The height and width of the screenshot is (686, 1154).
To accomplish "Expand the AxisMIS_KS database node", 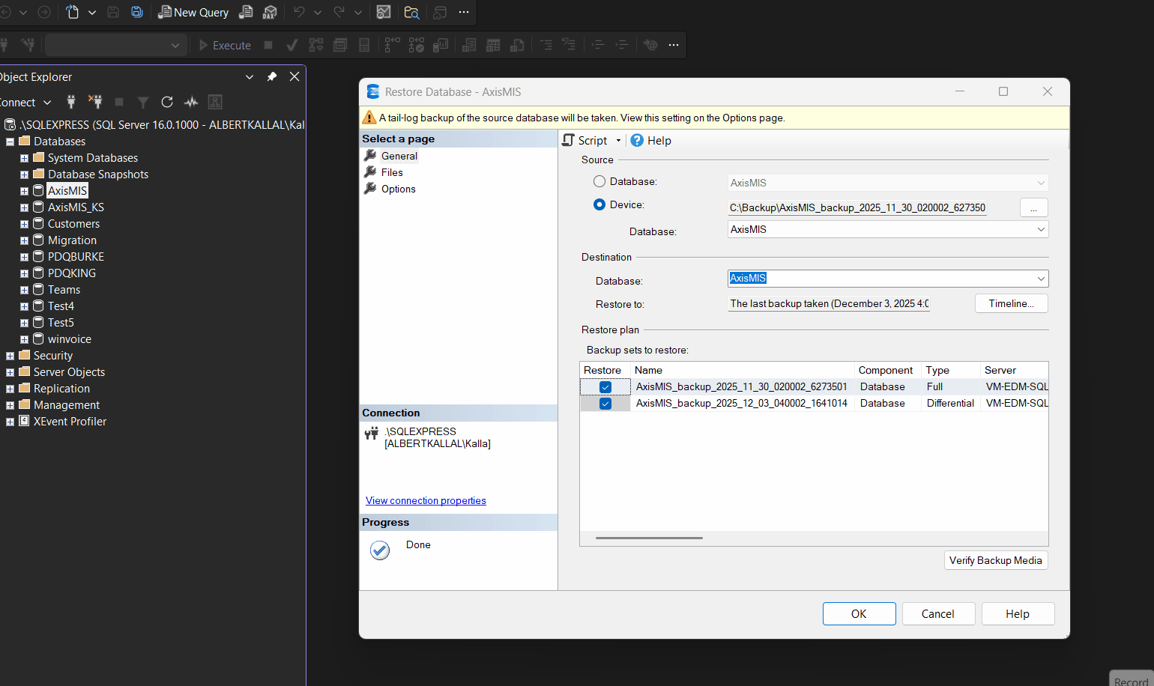I will click(24, 207).
